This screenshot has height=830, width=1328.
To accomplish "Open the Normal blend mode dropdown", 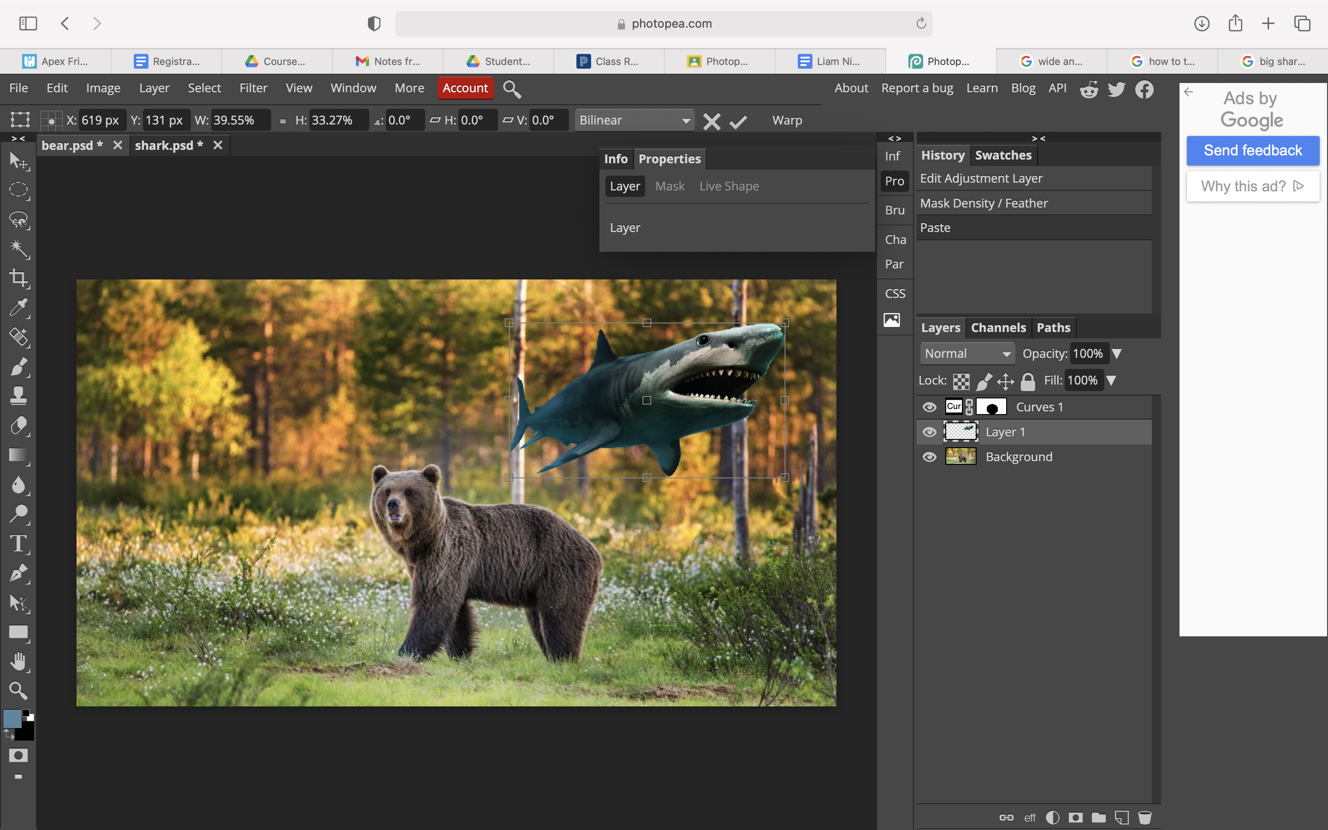I will click(x=967, y=353).
